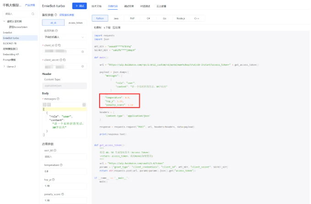311x204 pixels.
Task: Select the Java code language tab
Action: point(116,18)
